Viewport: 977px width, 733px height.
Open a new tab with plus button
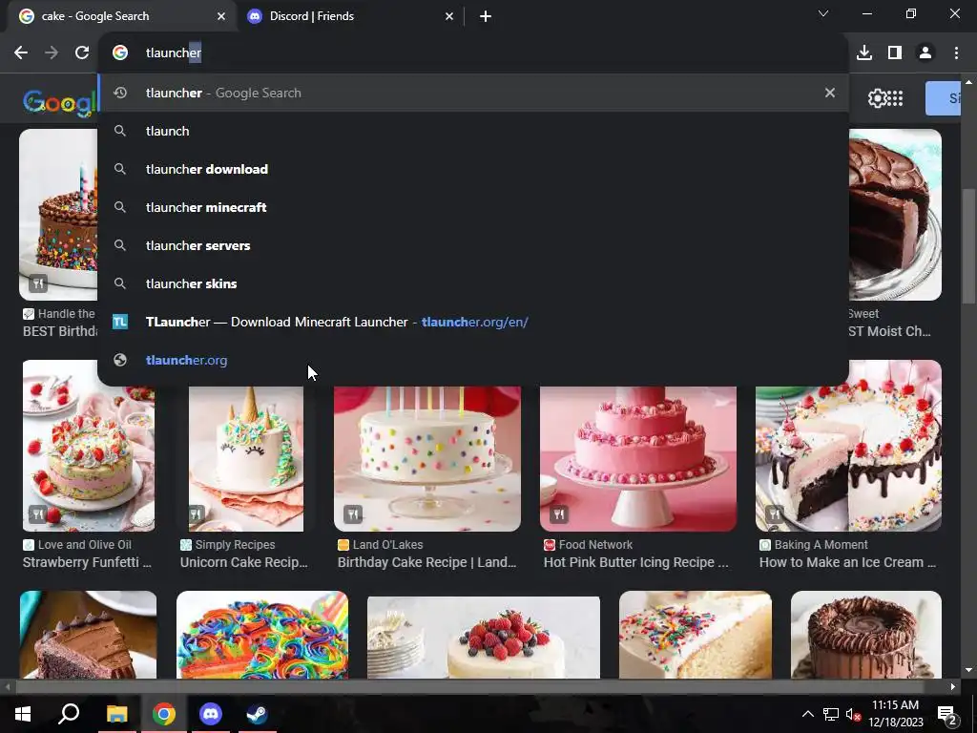pyautogui.click(x=486, y=16)
